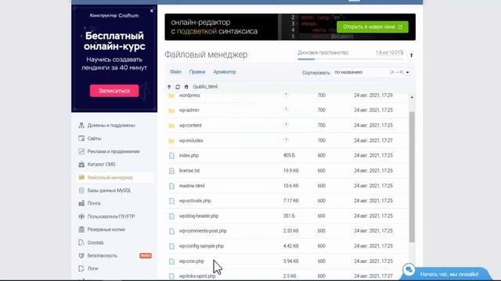This screenshot has height=281, width=501.
Task: Go up one directory level icon
Action: pyautogui.click(x=169, y=87)
